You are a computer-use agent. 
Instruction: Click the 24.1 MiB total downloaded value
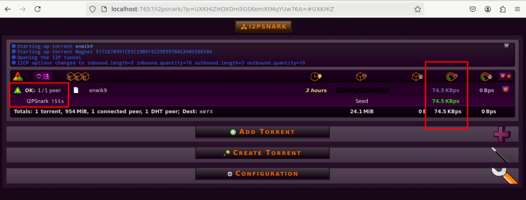point(361,111)
